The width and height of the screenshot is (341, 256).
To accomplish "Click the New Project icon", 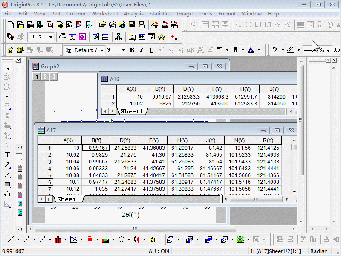I will [x=11, y=25].
